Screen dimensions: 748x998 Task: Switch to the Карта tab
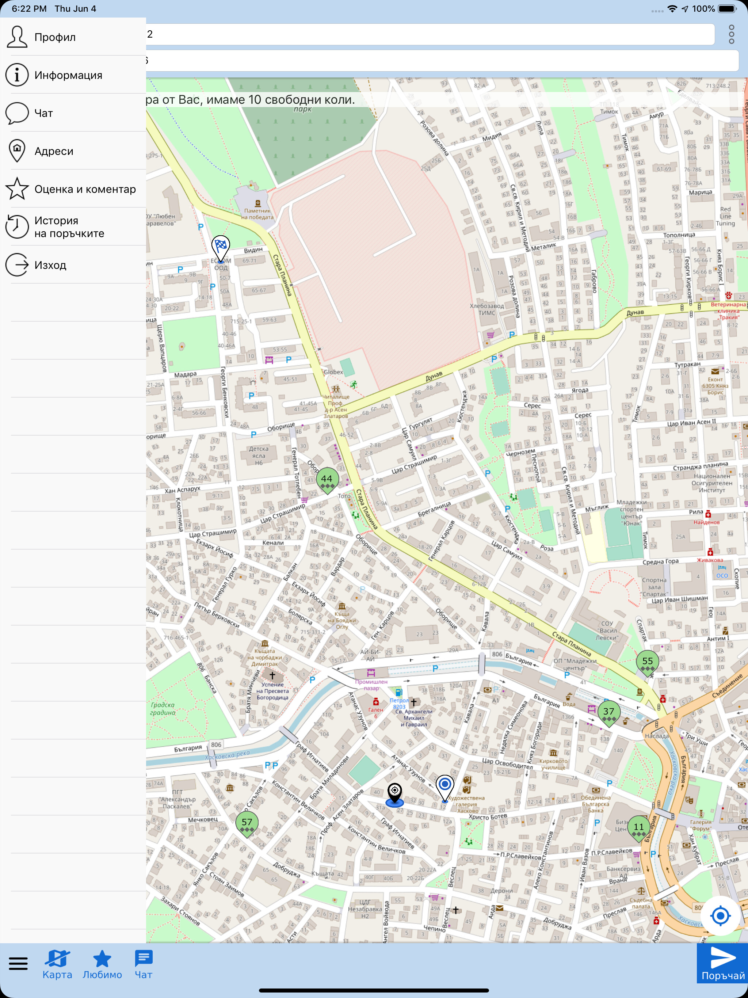57,965
